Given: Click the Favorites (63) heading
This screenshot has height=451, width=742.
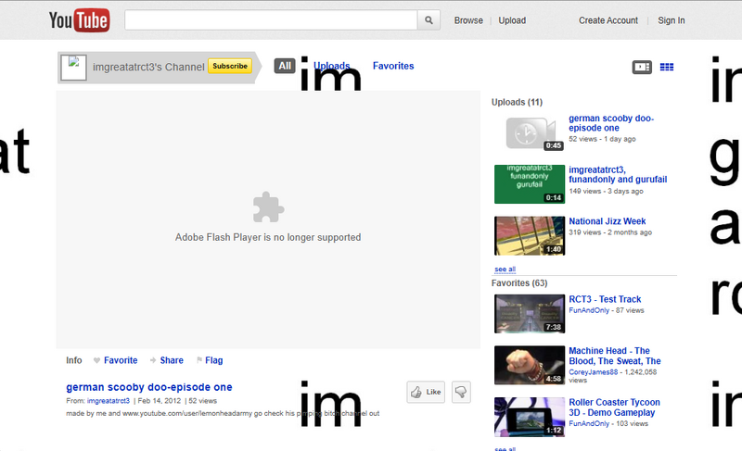Looking at the screenshot, I should tap(519, 282).
